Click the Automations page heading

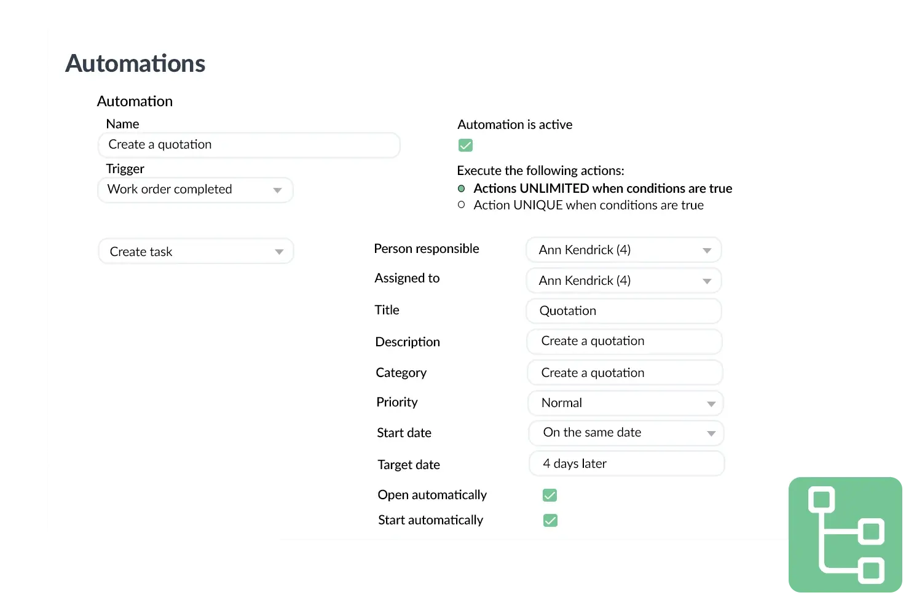point(135,63)
